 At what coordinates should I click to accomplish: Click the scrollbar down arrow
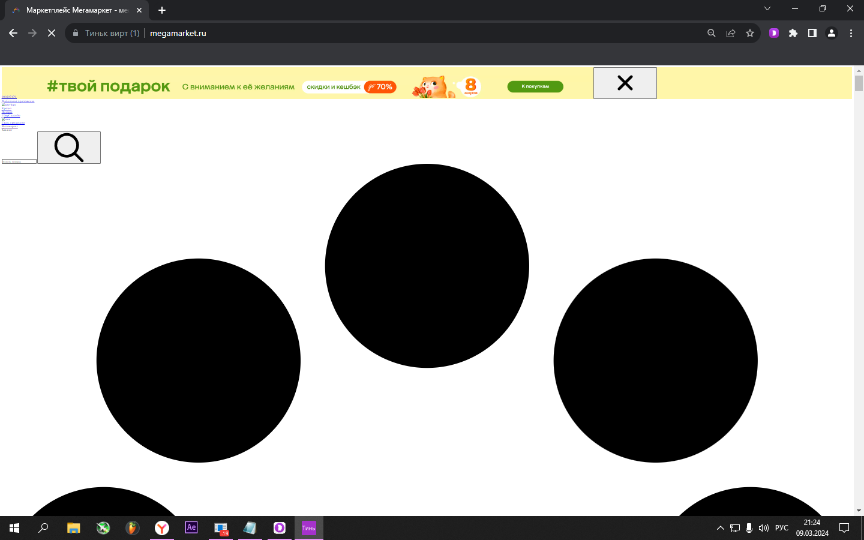pyautogui.click(x=859, y=511)
